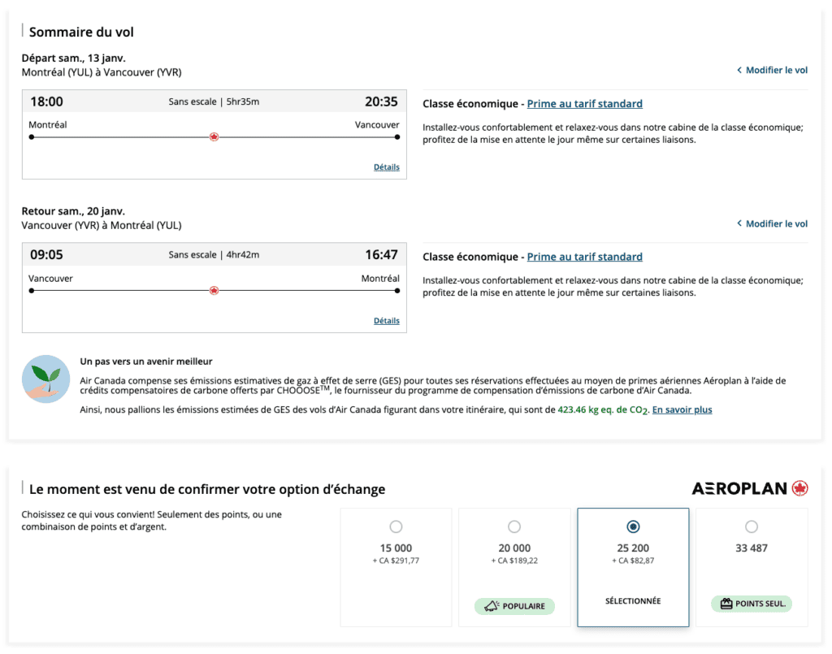This screenshot has height=654, width=832.
Task: Expand Détails for the return flight
Action: pos(386,321)
